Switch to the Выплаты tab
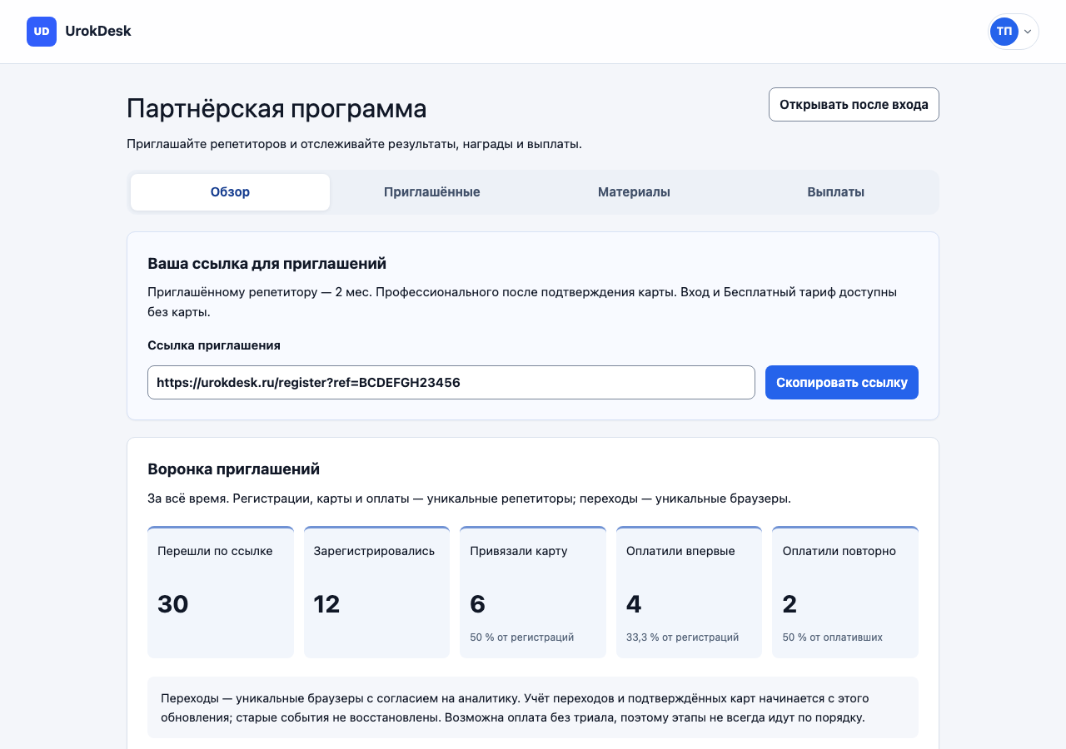This screenshot has height=749, width=1066. 835,192
